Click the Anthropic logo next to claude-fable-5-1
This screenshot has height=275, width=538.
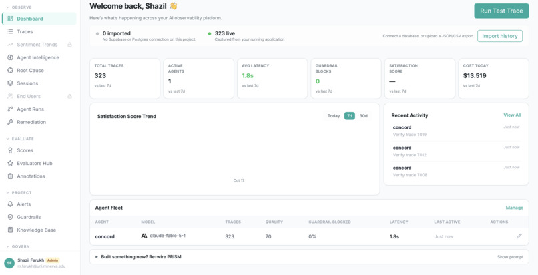pyautogui.click(x=144, y=236)
